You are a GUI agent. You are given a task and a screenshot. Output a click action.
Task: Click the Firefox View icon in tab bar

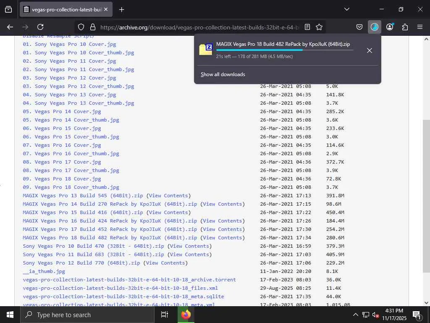coord(8,9)
